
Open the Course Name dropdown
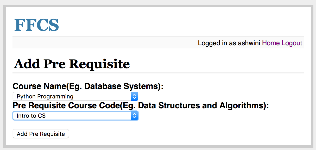pos(75,96)
